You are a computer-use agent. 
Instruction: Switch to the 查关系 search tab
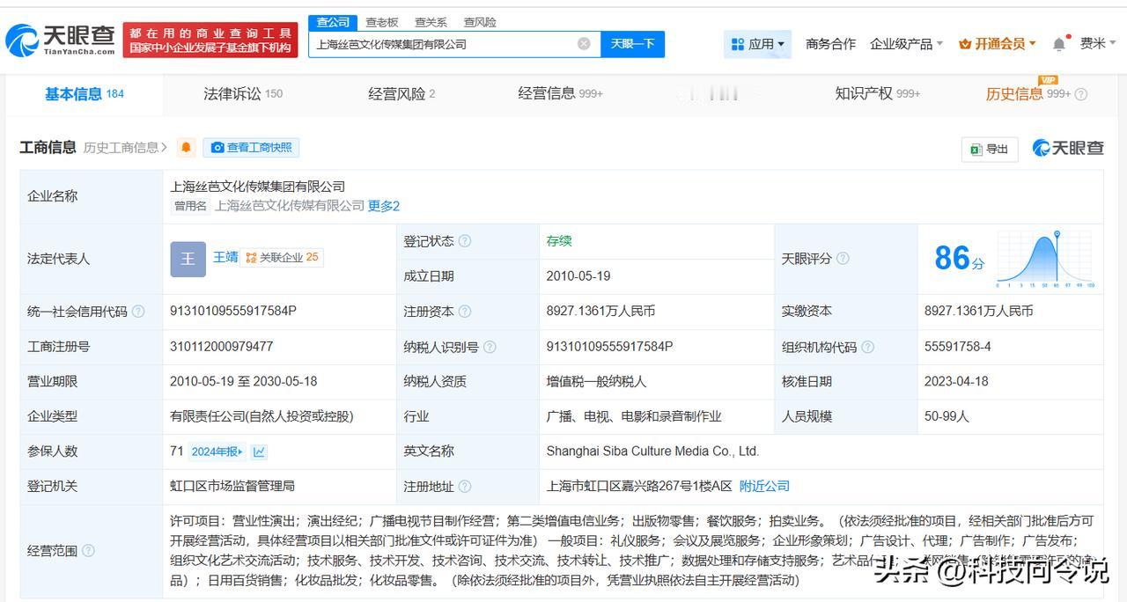pos(431,22)
